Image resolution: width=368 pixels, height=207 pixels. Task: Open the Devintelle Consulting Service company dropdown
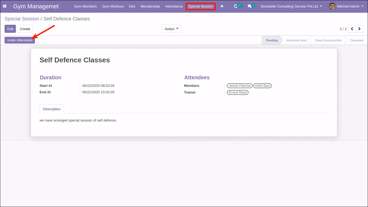[291, 6]
